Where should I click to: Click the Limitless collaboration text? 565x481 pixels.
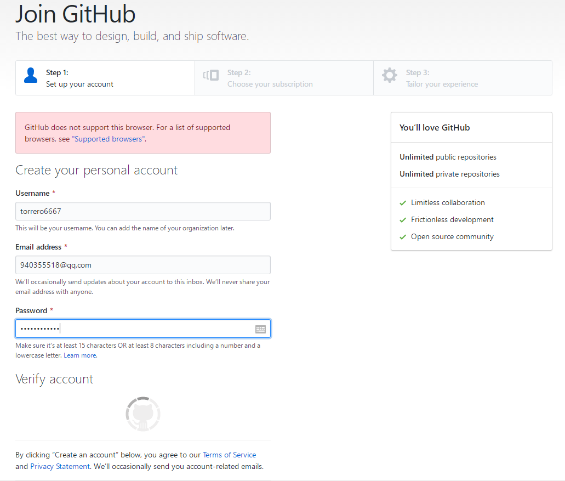[x=448, y=202]
